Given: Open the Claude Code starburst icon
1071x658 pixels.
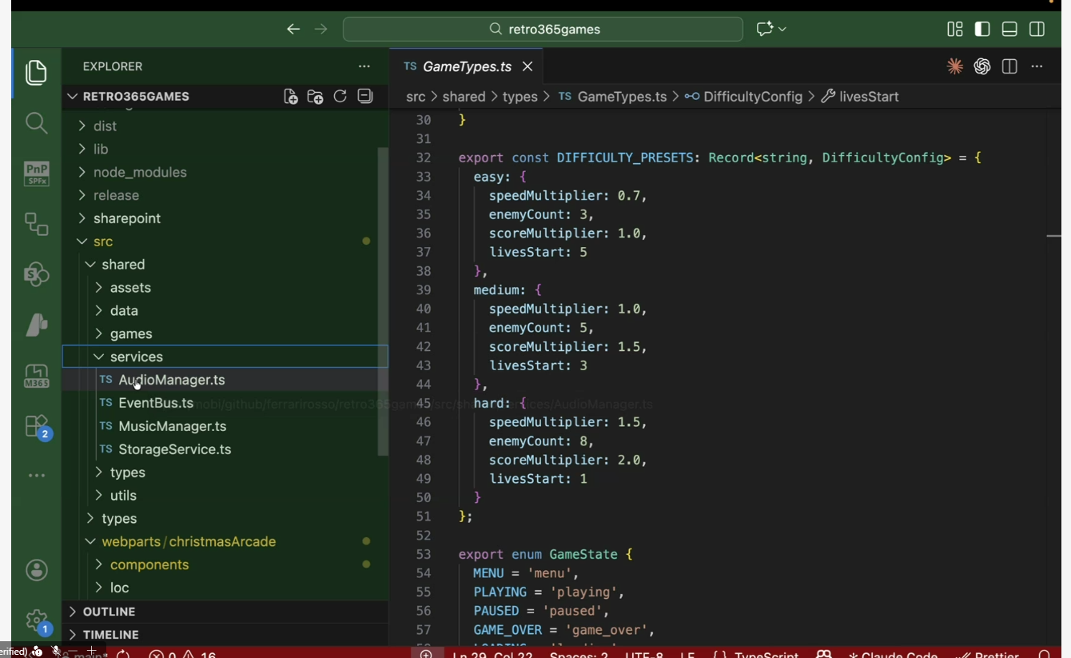Looking at the screenshot, I should [x=954, y=67].
